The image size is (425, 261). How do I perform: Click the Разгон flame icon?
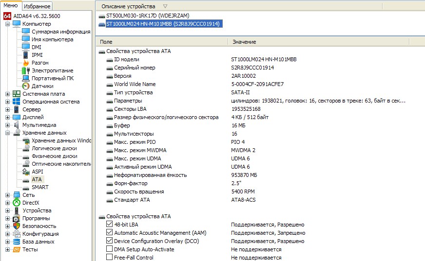click(26, 63)
